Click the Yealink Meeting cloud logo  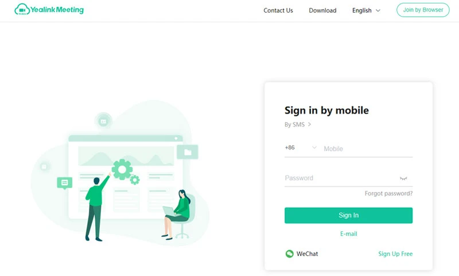(x=22, y=9)
